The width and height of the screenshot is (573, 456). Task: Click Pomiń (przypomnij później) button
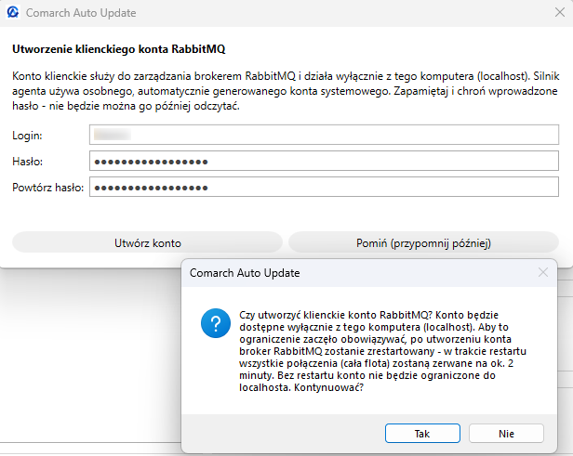423,243
